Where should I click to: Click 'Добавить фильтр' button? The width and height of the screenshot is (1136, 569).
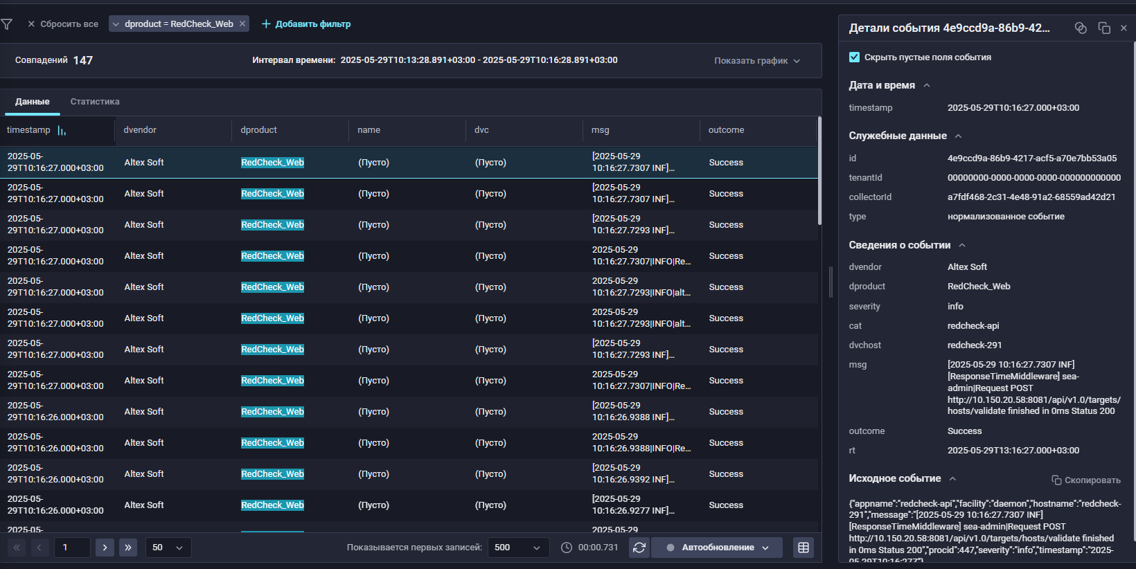(x=306, y=24)
